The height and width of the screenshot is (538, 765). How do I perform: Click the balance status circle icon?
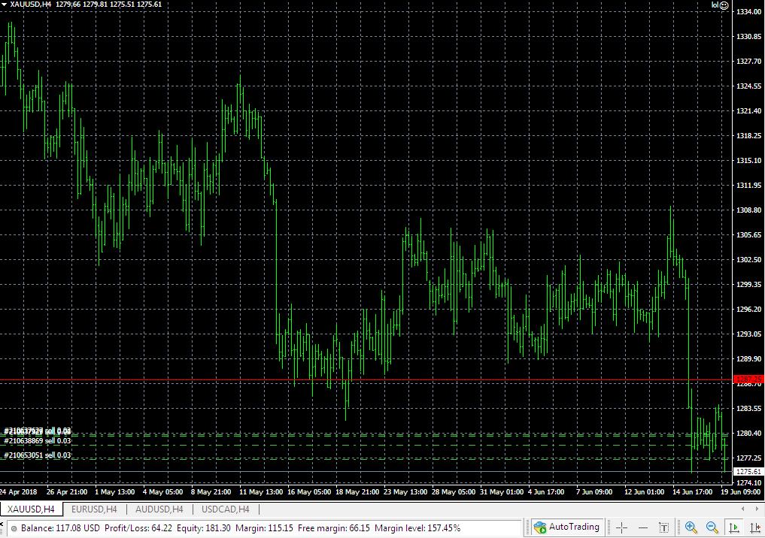[14, 528]
